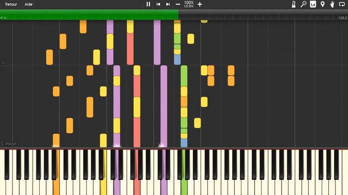
Task: Add a bookmark with the pin icon
Action: click(322, 4)
